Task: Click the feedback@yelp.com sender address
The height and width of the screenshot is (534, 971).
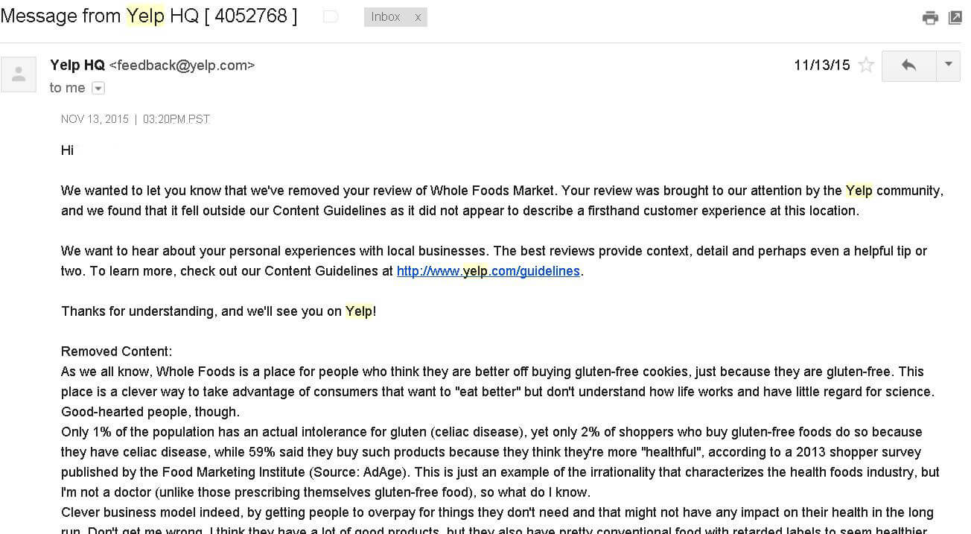Action: pos(182,66)
